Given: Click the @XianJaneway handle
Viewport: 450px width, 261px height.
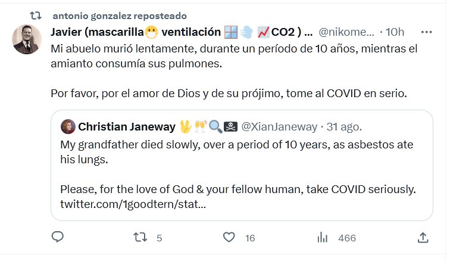Looking at the screenshot, I should click(x=283, y=126).
